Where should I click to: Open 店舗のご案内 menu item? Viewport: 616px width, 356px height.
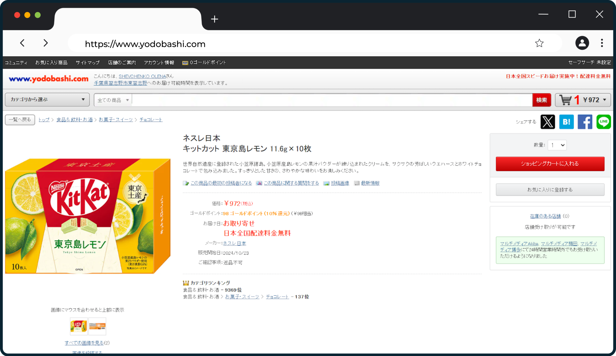pyautogui.click(x=122, y=63)
